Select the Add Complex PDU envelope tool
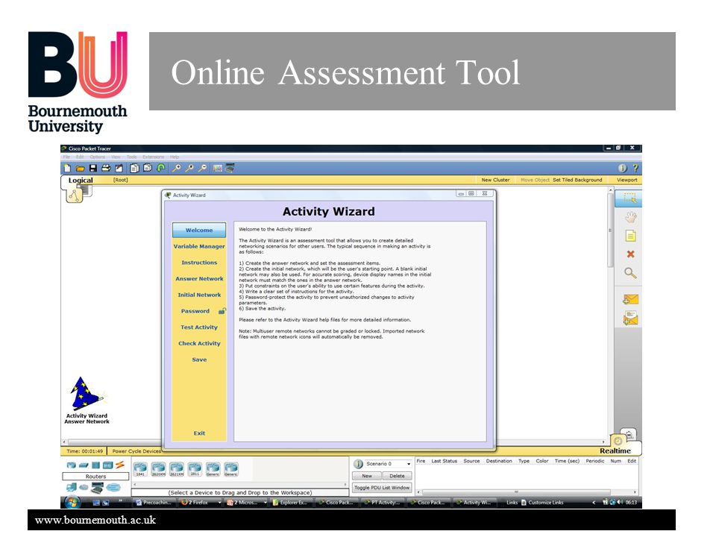This screenshot has width=716, height=537. coord(631,318)
